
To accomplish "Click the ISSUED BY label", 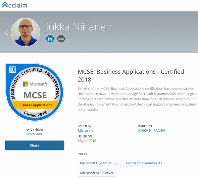I will tap(84, 126).
